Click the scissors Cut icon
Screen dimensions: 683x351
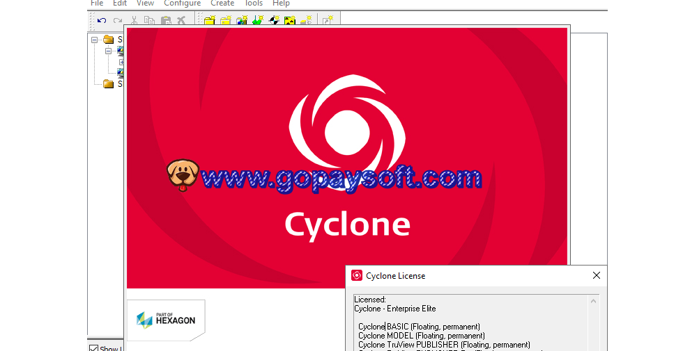click(x=134, y=20)
